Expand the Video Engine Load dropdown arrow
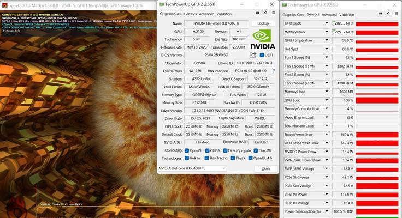 (x=327, y=117)
